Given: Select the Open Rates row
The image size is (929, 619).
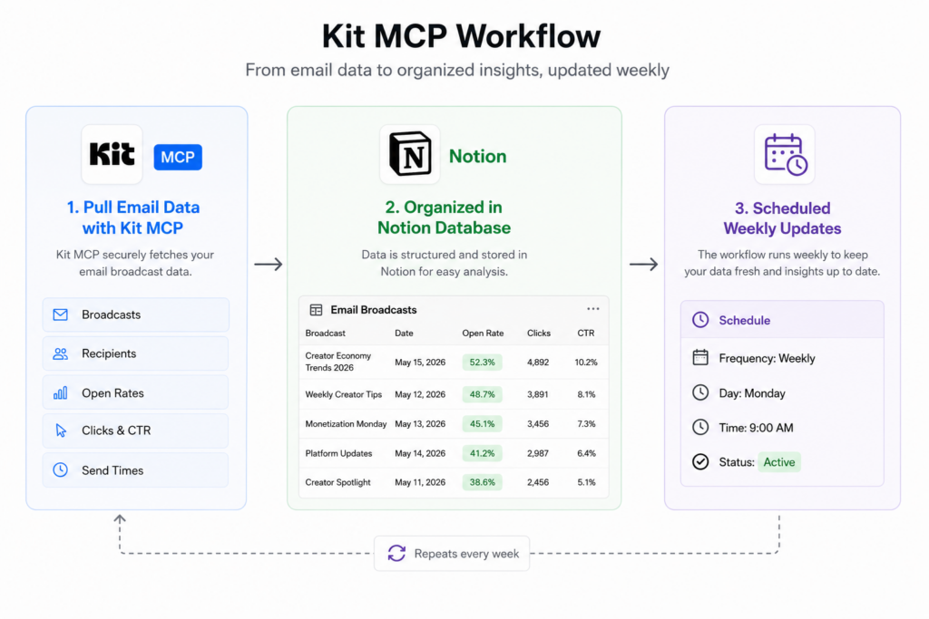Looking at the screenshot, I should (x=136, y=392).
